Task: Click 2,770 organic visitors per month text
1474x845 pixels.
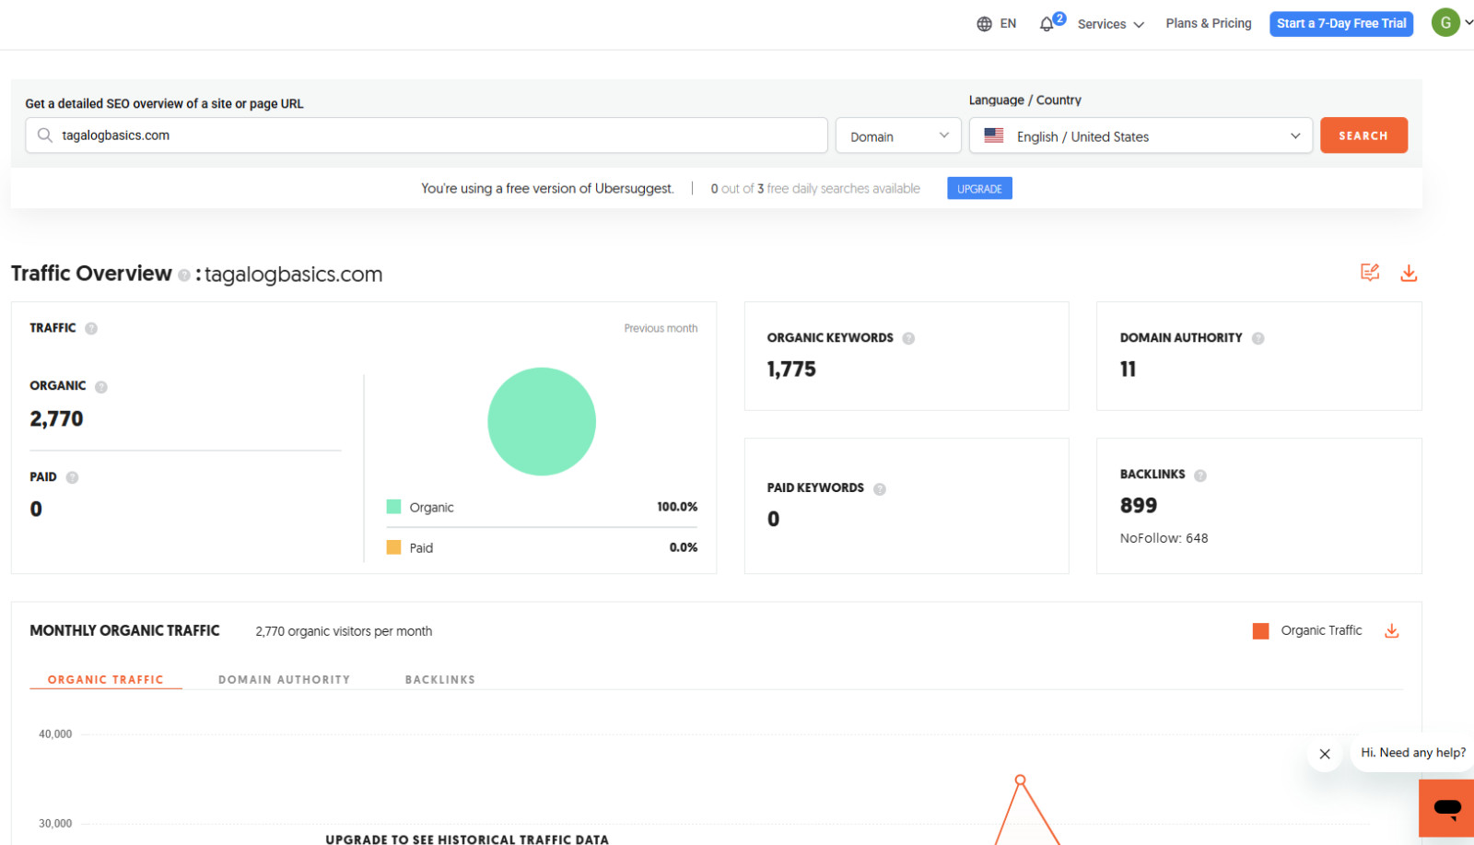Action: 344,631
